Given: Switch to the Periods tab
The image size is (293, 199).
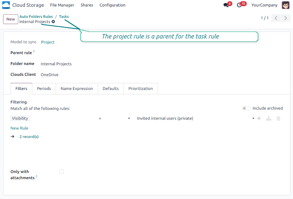Looking at the screenshot, I should pyautogui.click(x=44, y=89).
